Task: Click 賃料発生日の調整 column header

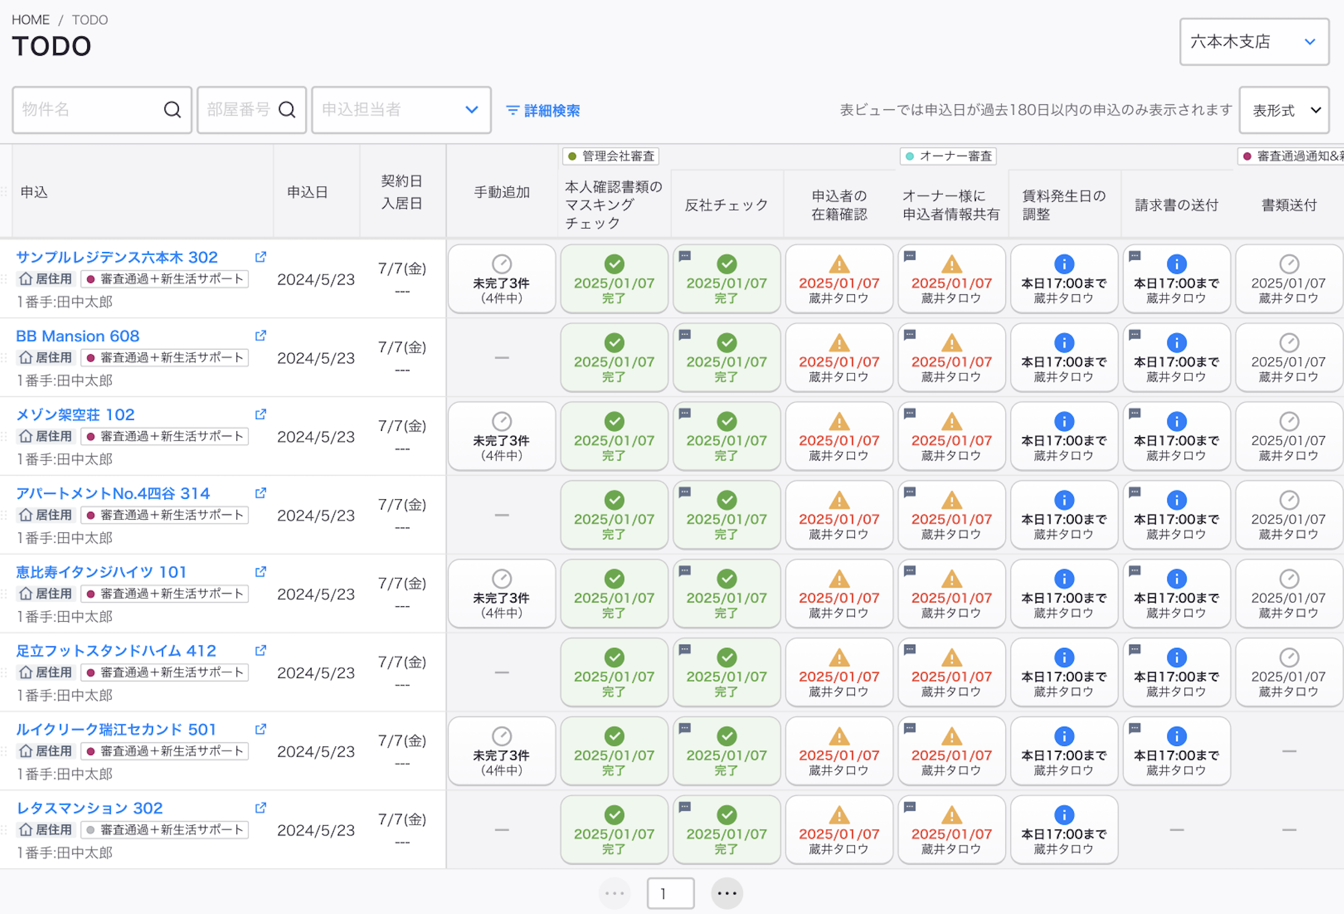Action: click(x=1064, y=205)
